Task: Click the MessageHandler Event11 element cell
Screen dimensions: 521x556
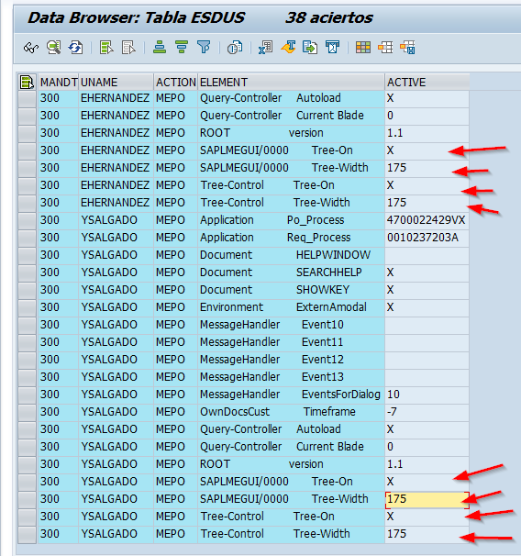Action: (x=291, y=342)
